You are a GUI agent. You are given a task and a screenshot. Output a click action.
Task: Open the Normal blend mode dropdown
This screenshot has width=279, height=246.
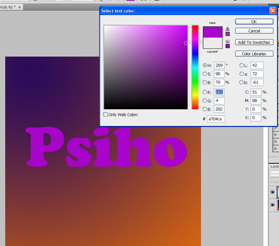click(275, 173)
